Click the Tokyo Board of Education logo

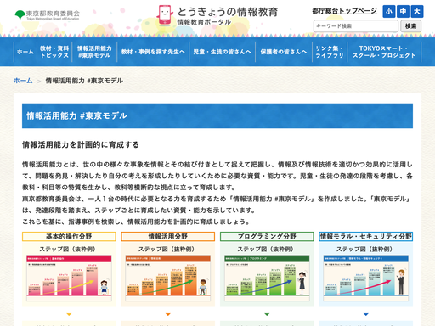pyautogui.click(x=48, y=15)
